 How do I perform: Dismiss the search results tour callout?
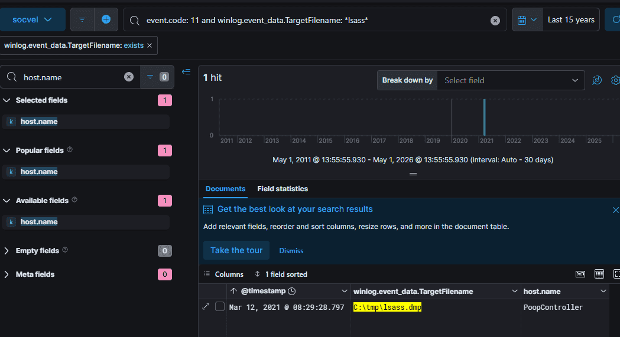tap(291, 251)
